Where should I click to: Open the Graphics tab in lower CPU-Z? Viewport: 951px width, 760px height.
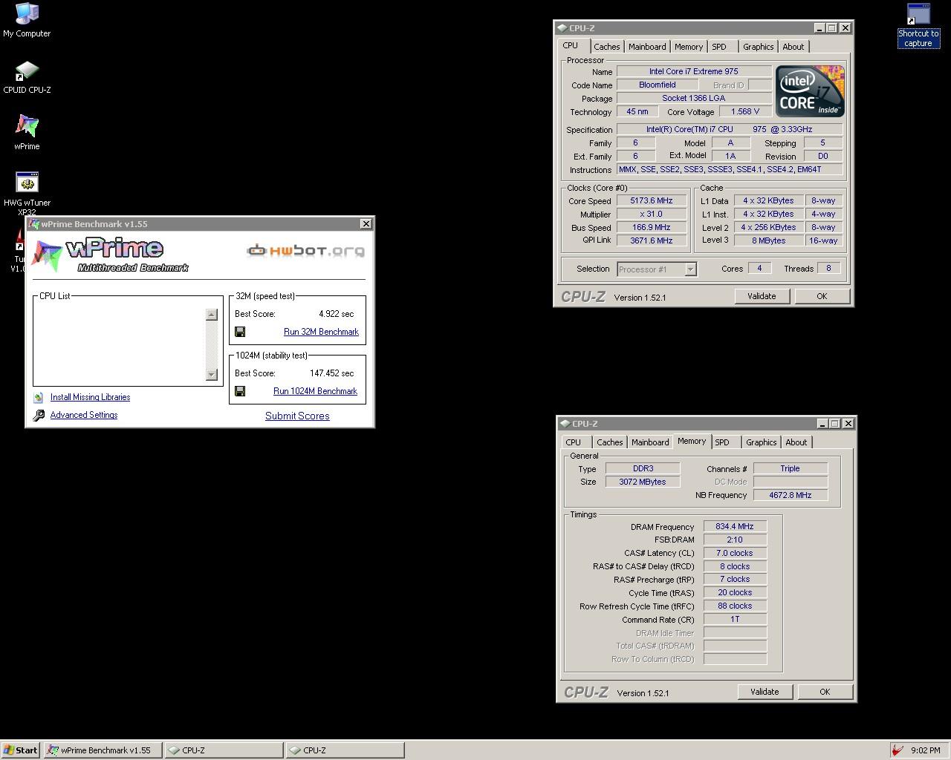click(x=761, y=442)
